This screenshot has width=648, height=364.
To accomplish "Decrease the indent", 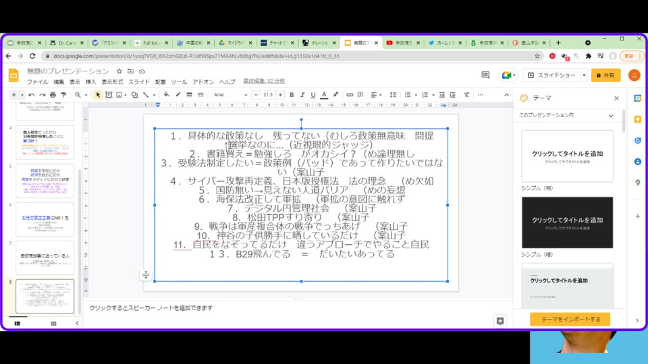I will pyautogui.click(x=441, y=95).
